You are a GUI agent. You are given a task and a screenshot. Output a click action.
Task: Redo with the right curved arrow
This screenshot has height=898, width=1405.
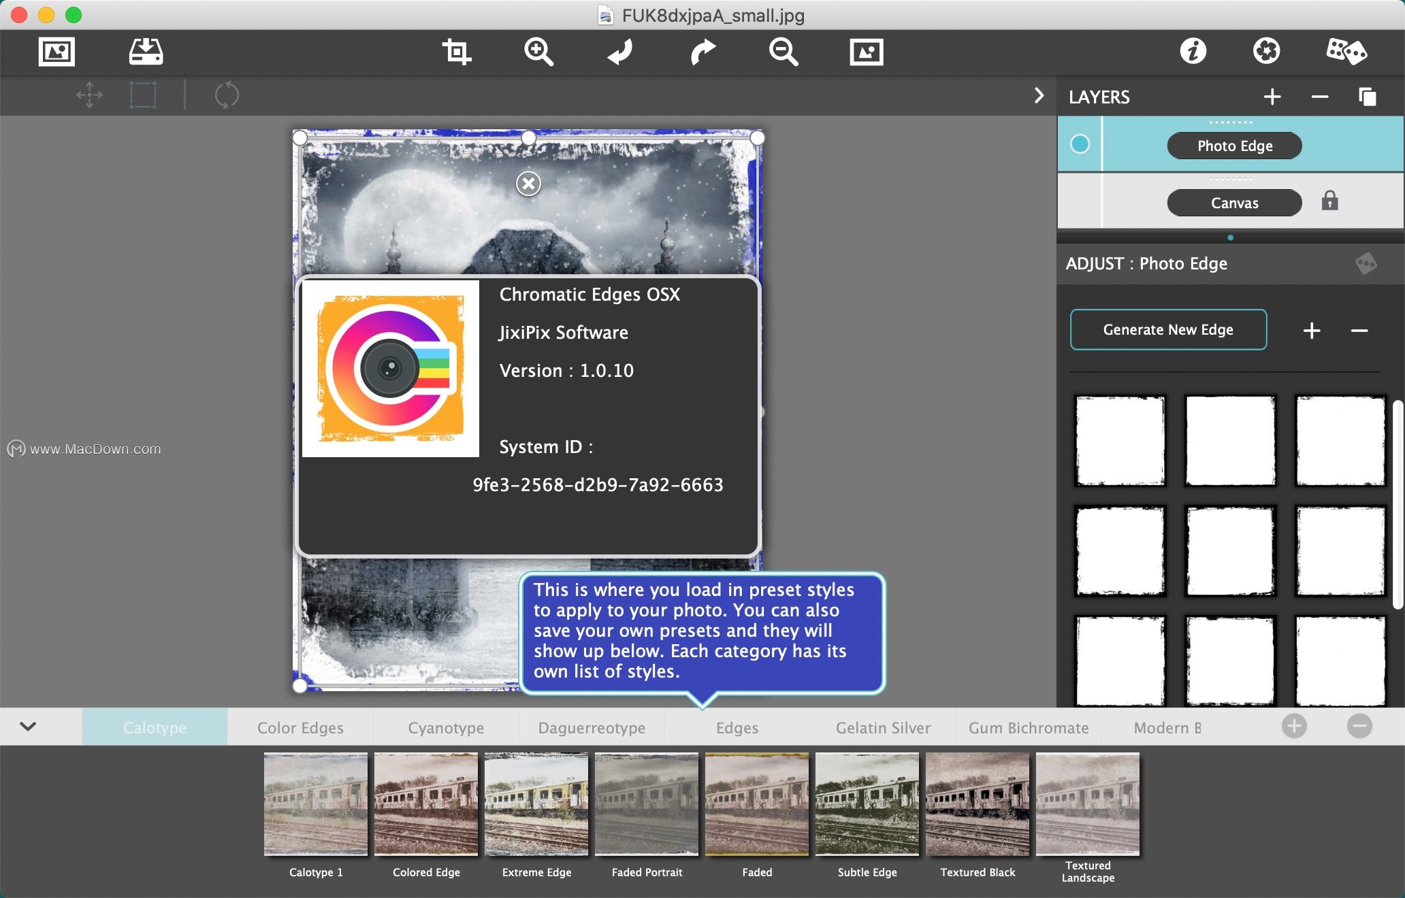pyautogui.click(x=702, y=52)
